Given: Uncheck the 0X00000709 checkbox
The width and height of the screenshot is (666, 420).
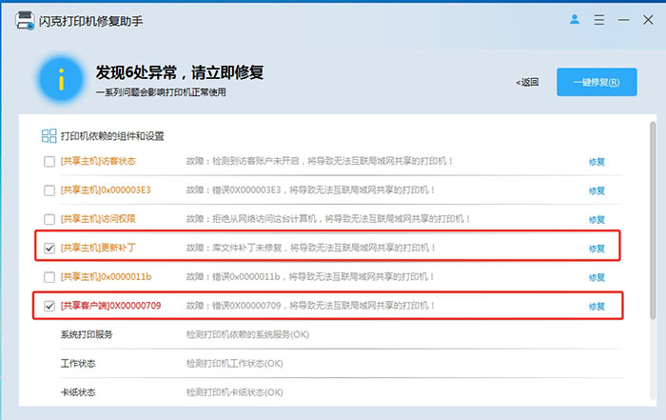Looking at the screenshot, I should tap(49, 306).
